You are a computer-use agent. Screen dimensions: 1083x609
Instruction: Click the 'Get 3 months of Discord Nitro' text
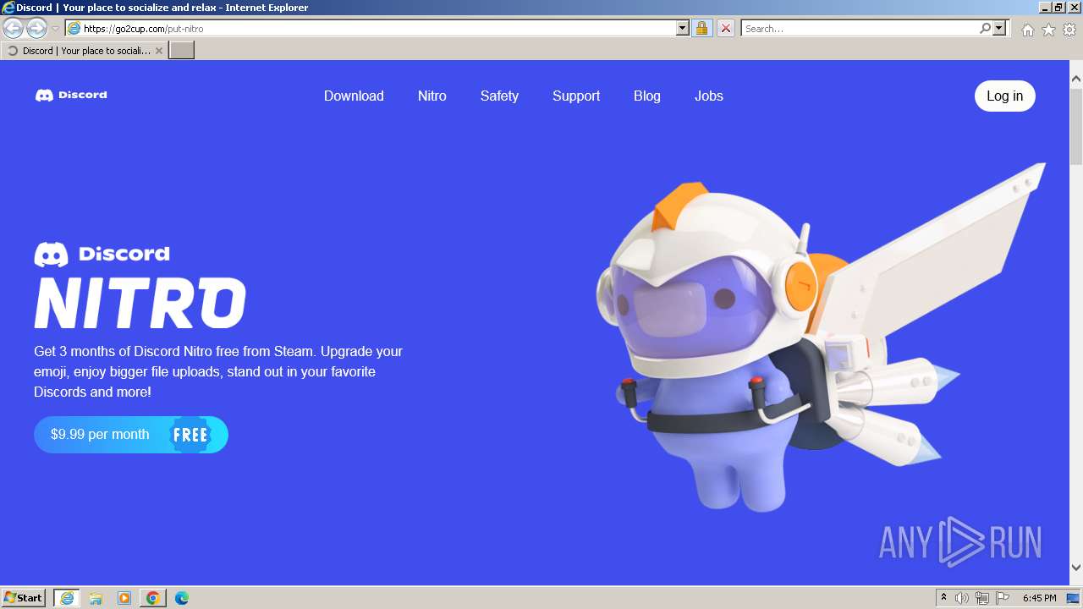click(218, 371)
